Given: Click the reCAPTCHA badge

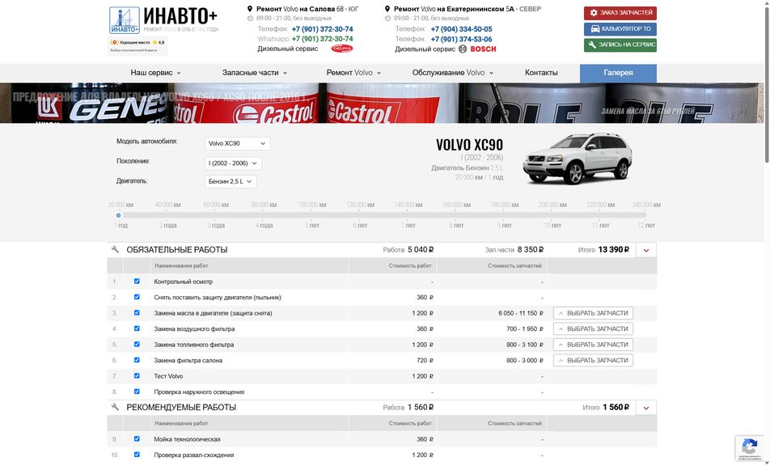Looking at the screenshot, I should (749, 448).
